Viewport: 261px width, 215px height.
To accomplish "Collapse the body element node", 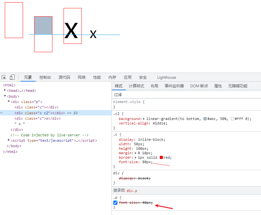I will click(x=5, y=96).
